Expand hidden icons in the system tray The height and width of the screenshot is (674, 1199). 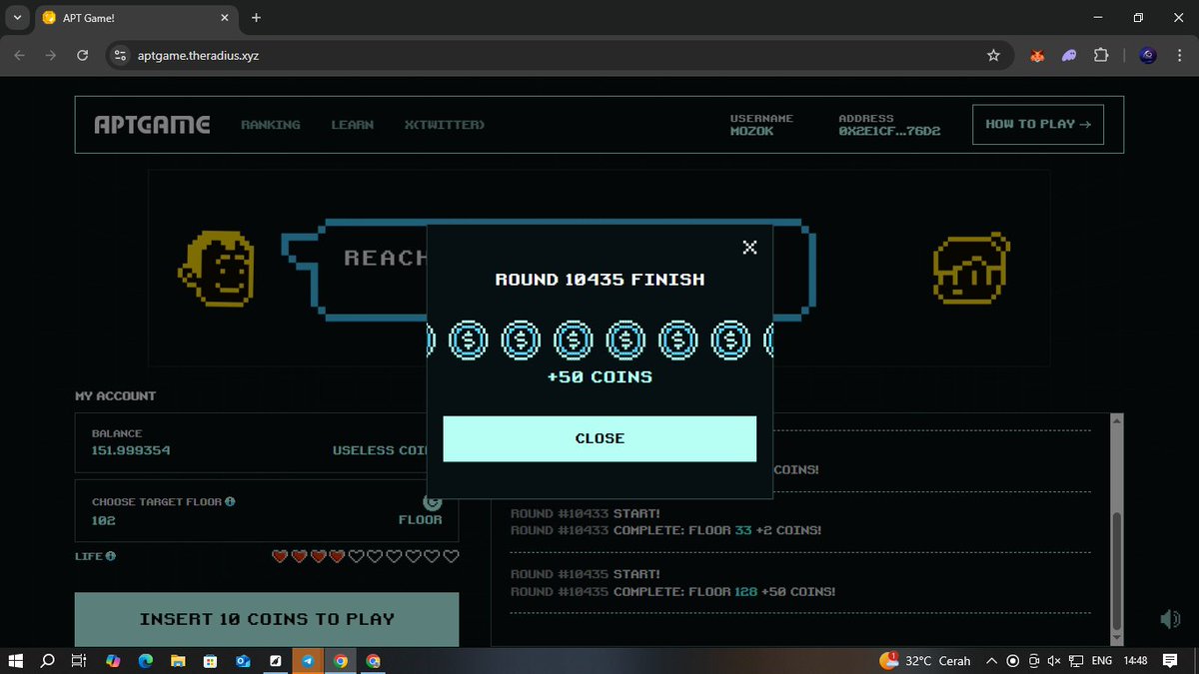pyautogui.click(x=991, y=660)
